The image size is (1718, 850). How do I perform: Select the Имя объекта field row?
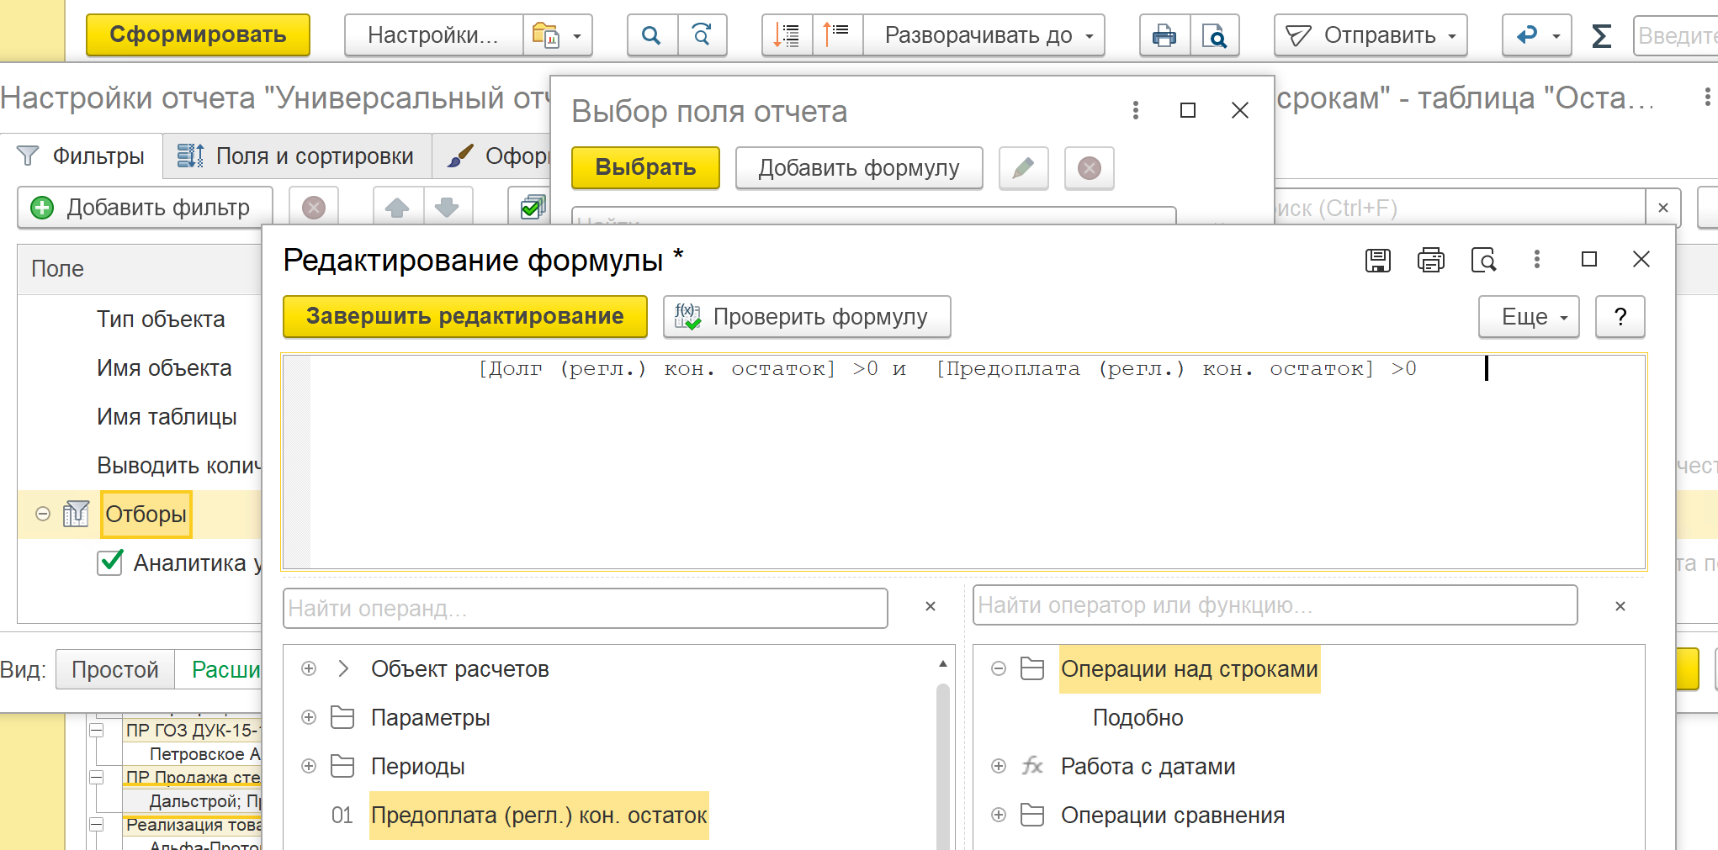tap(164, 368)
